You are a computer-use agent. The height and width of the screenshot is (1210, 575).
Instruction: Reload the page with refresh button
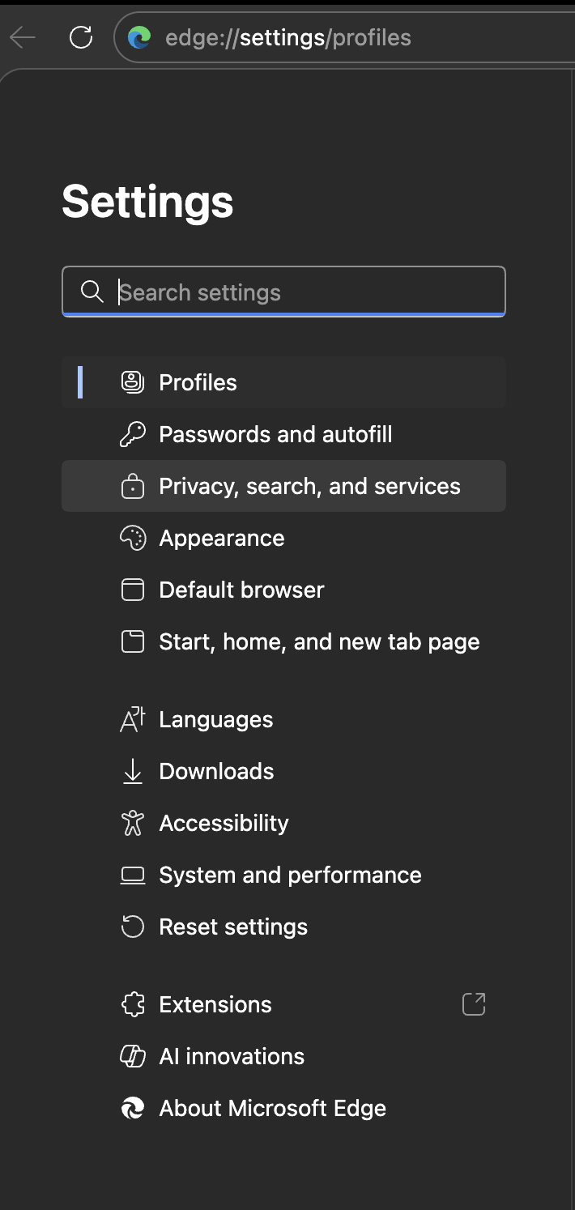tap(81, 37)
